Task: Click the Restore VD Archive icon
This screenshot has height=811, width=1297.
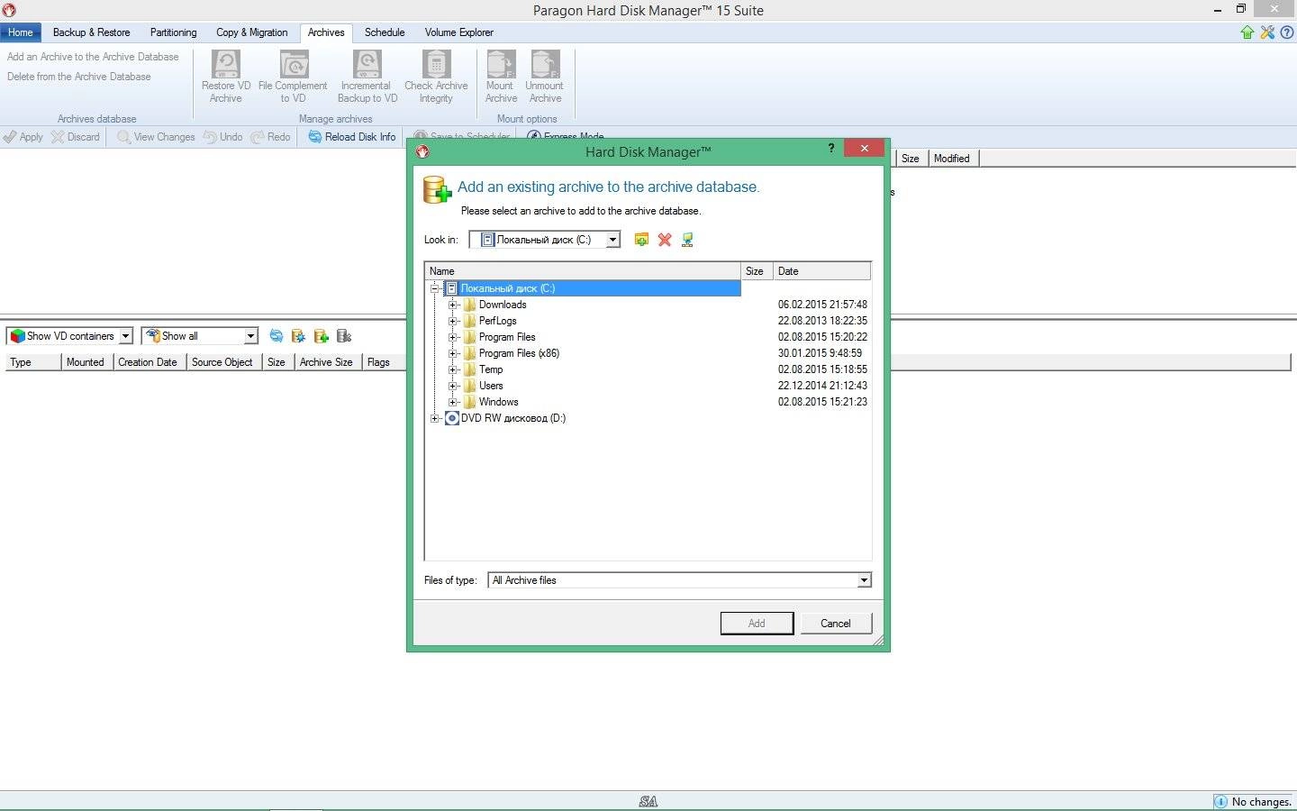Action: pyautogui.click(x=226, y=64)
